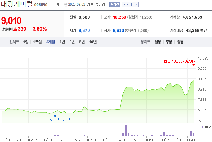Click the 저가 value 8,630

coord(119,30)
